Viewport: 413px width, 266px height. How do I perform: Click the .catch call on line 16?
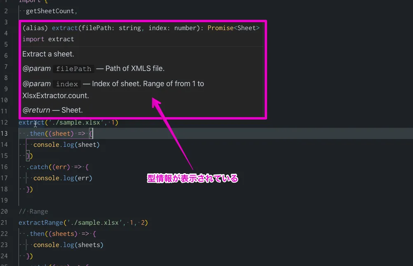click(38, 167)
